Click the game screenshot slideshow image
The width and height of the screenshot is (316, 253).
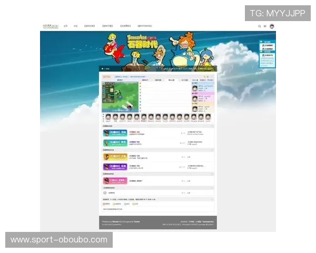coord(120,96)
